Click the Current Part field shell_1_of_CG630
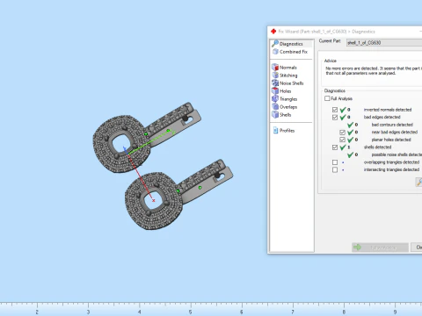This screenshot has height=316, width=422. 384,43
